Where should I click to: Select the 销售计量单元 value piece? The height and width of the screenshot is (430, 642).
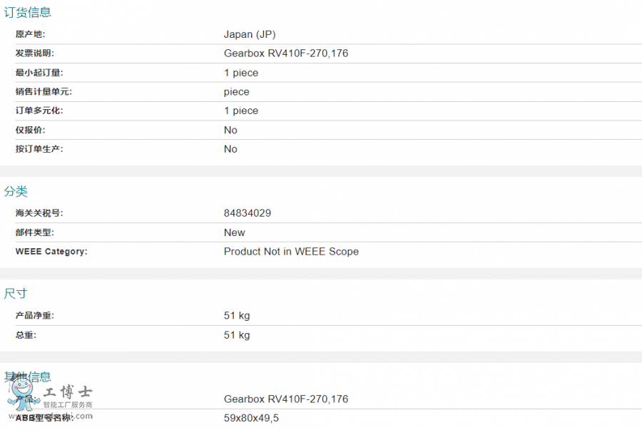[x=237, y=92]
